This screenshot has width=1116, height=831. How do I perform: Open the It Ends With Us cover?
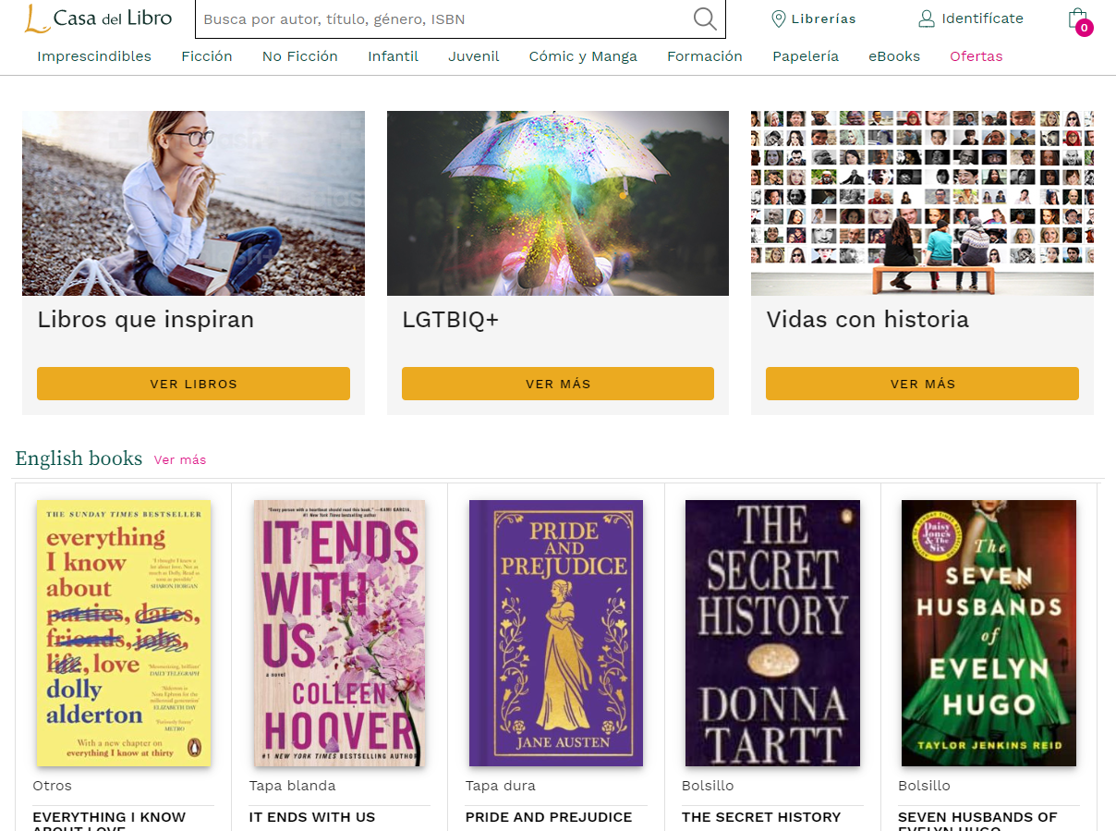[x=340, y=633]
